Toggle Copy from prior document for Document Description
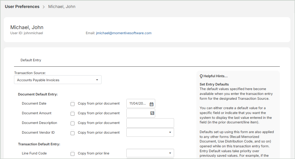The height and width of the screenshot is (159, 295). pyautogui.click(x=73, y=123)
